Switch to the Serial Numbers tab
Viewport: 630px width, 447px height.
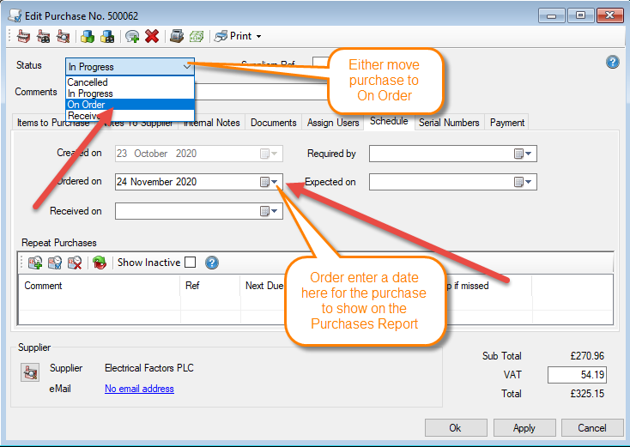[x=449, y=123]
